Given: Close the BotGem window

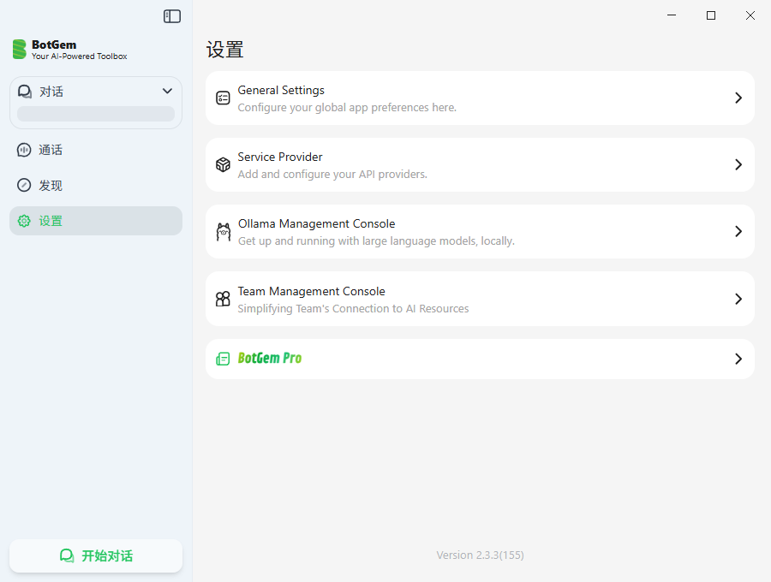Looking at the screenshot, I should pos(750,15).
